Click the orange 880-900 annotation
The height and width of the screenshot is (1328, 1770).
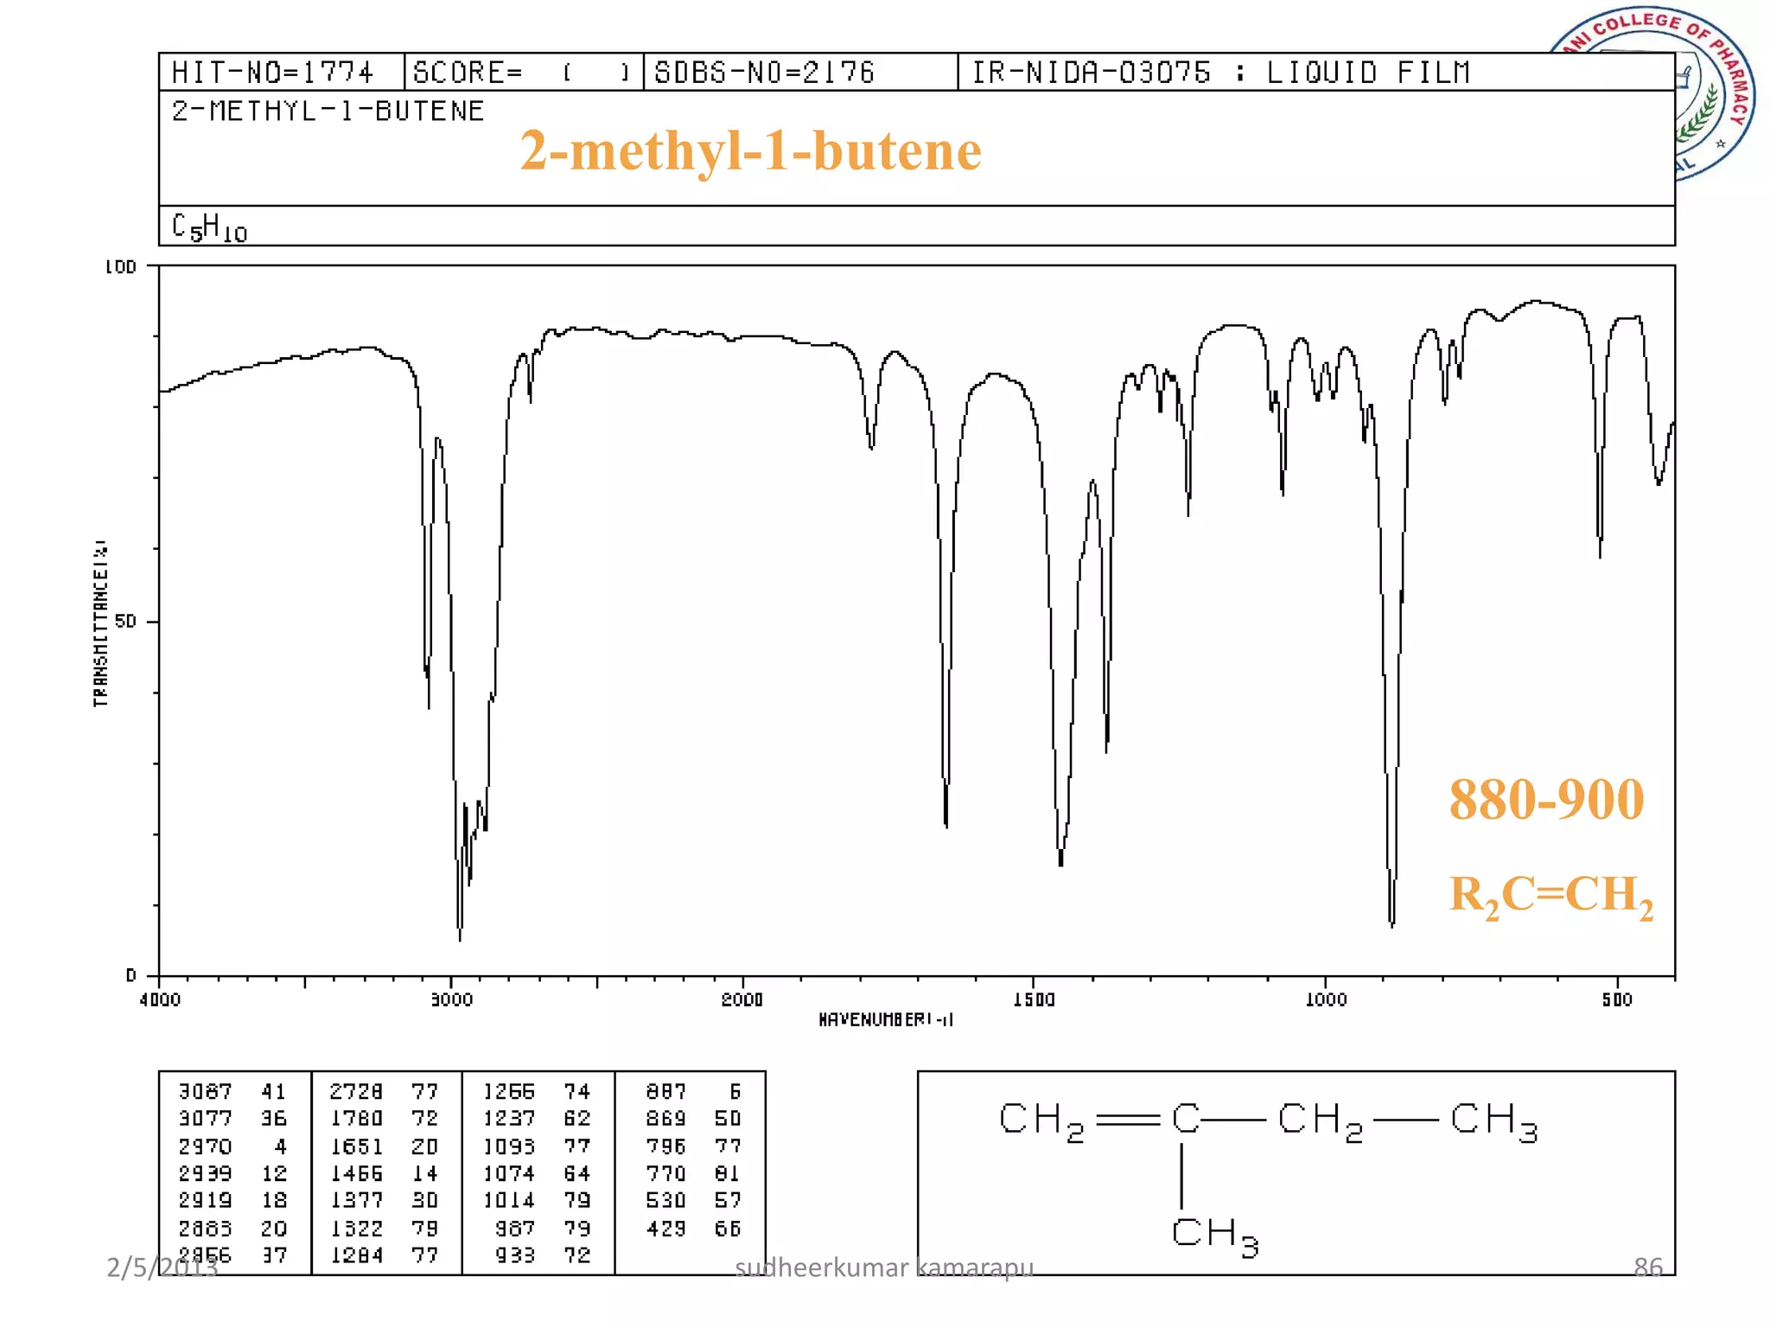pyautogui.click(x=1546, y=800)
